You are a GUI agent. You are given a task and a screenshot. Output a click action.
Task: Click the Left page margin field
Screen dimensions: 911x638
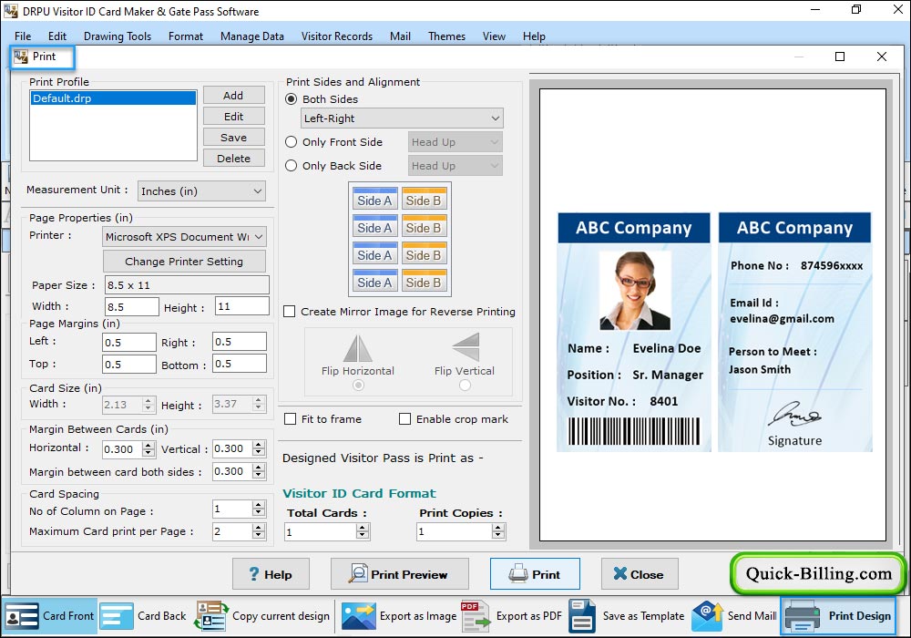(129, 343)
